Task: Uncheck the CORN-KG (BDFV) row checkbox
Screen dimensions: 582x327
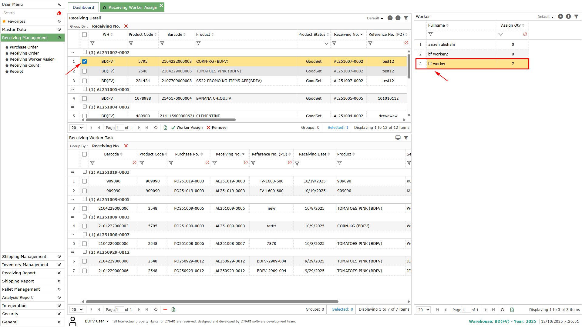Action: pyautogui.click(x=85, y=62)
